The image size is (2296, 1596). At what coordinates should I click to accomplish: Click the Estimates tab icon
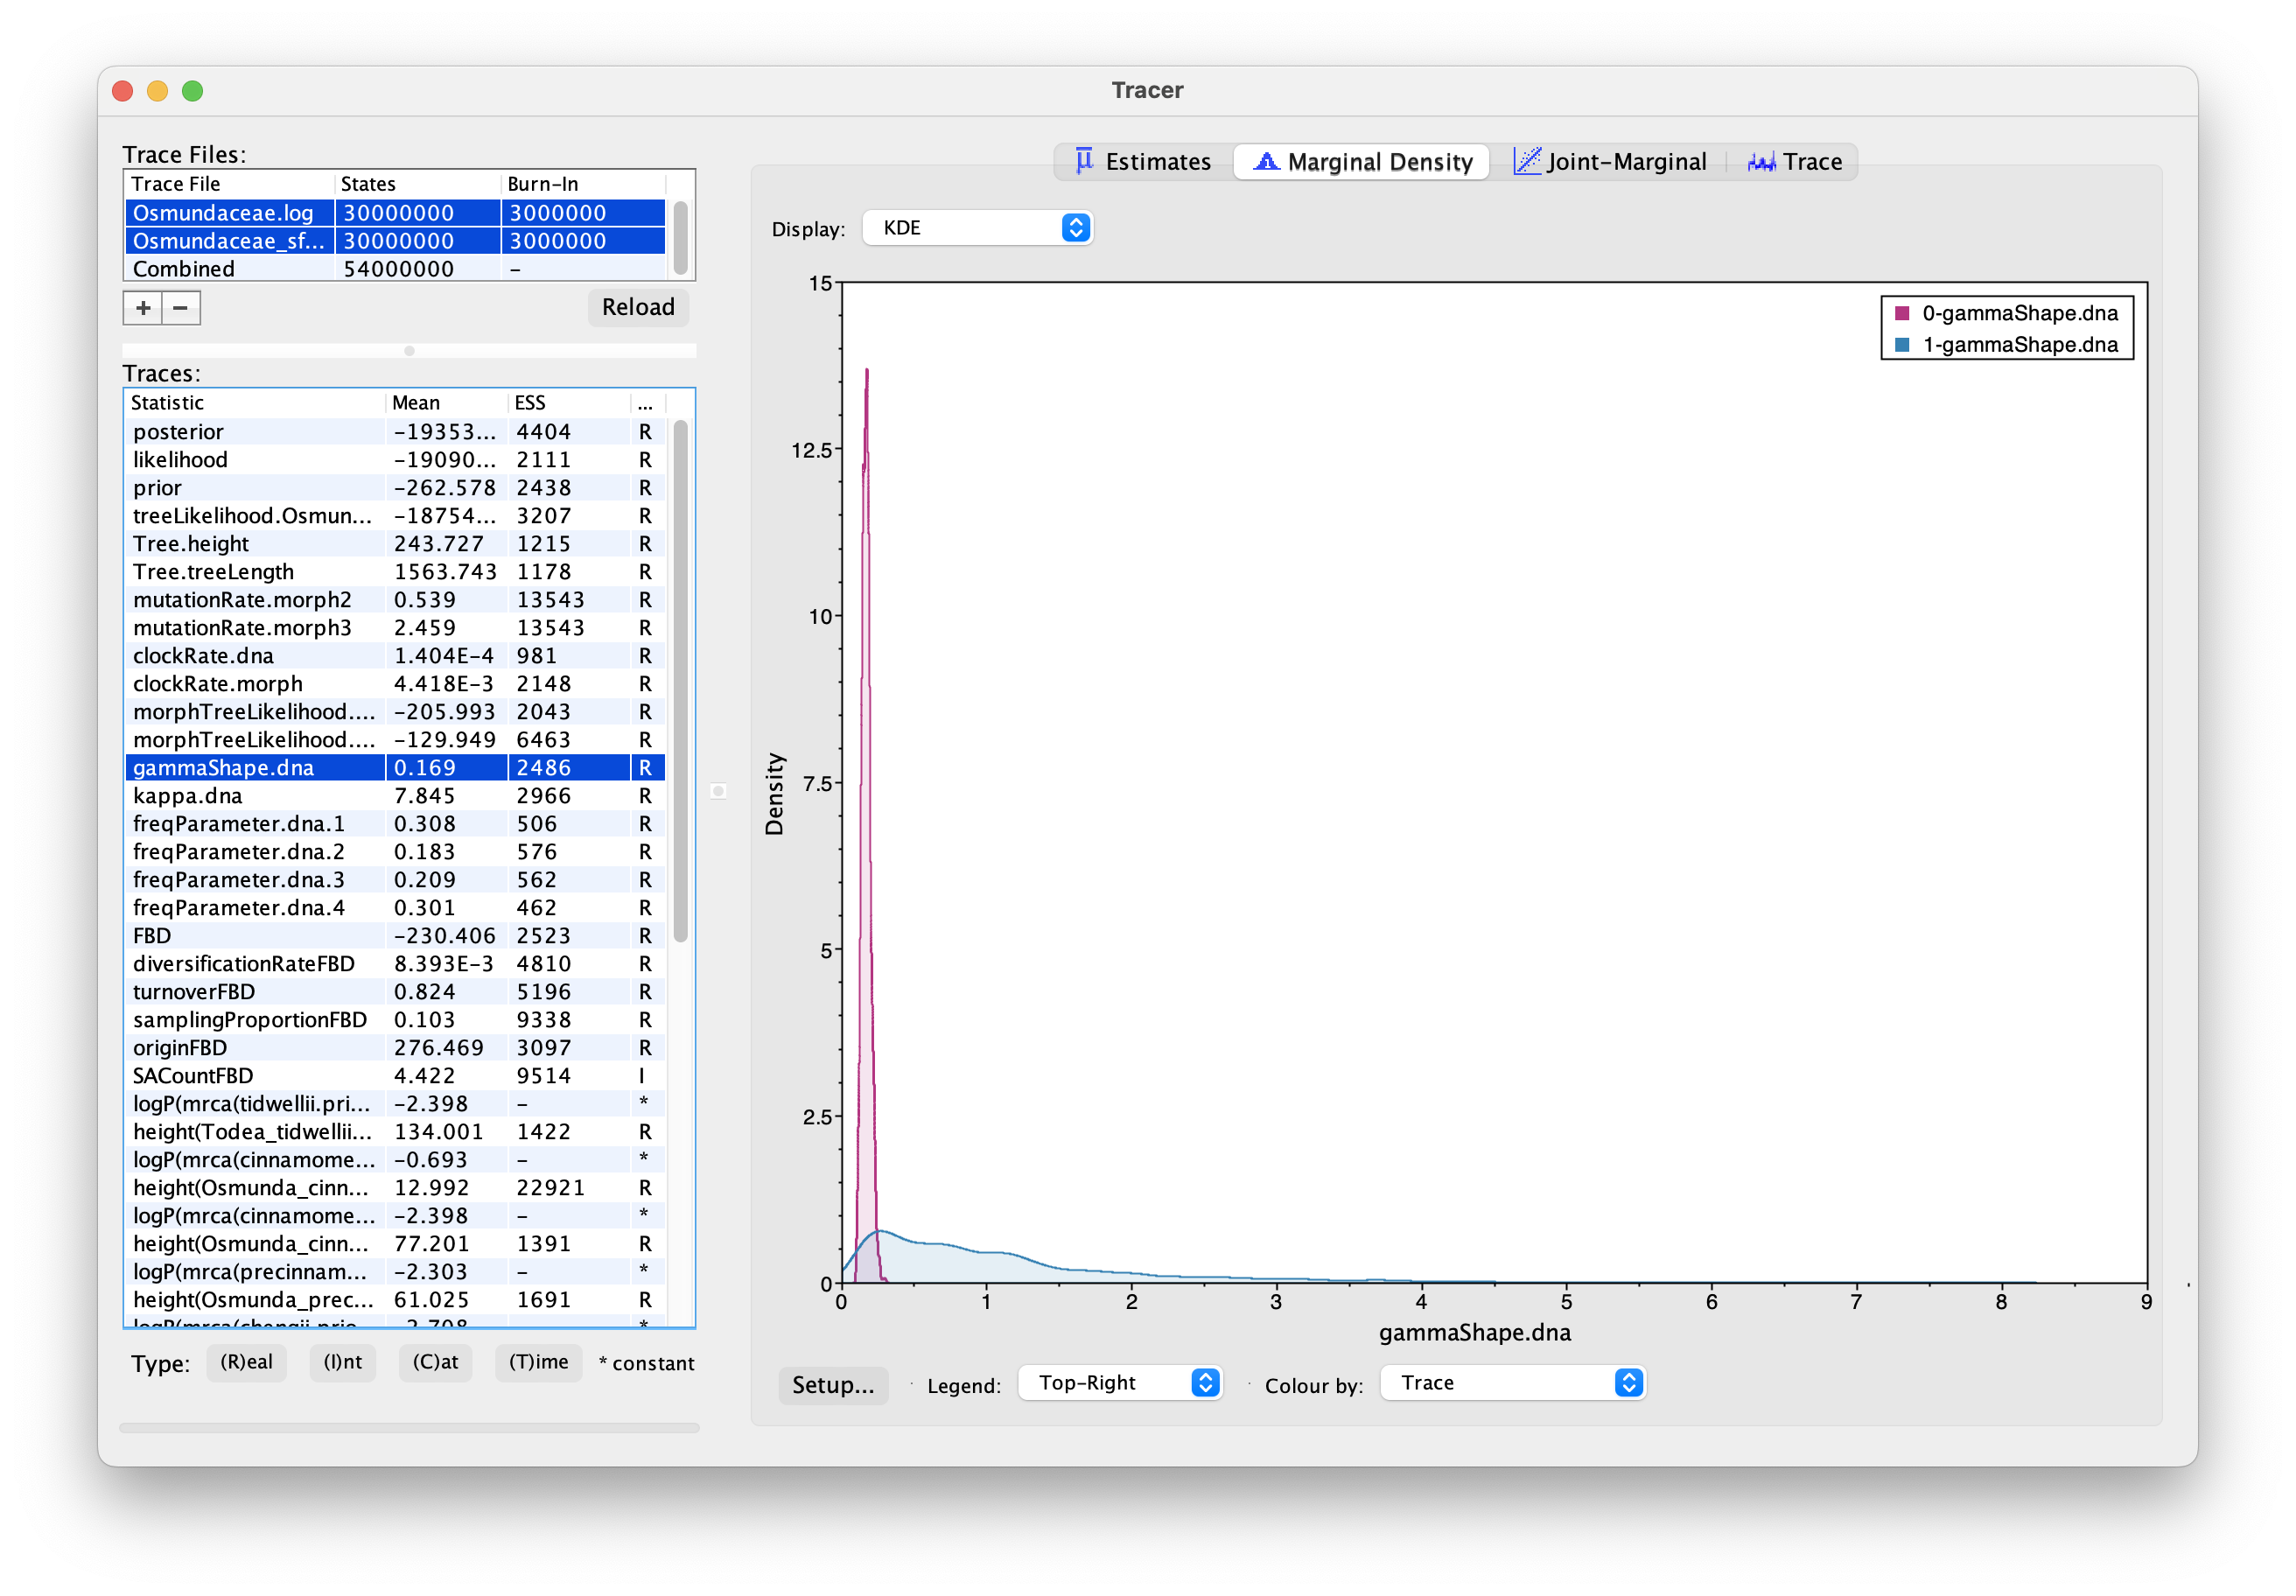[1084, 161]
